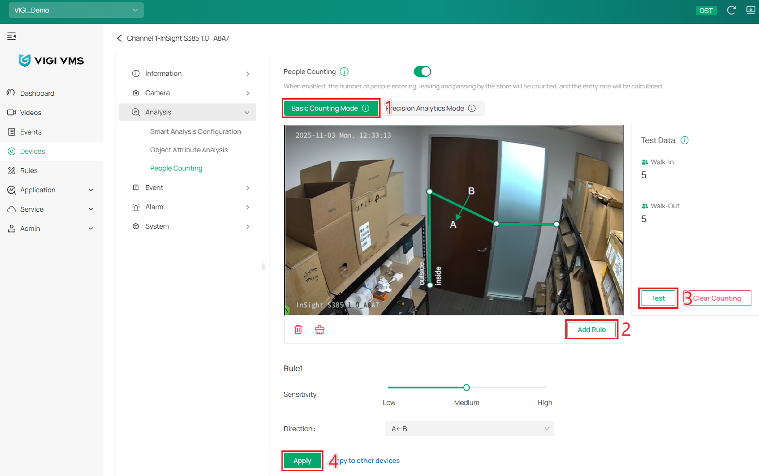Image resolution: width=759 pixels, height=476 pixels.
Task: Click info icon on Precision Analytics Mode
Action: click(x=472, y=108)
